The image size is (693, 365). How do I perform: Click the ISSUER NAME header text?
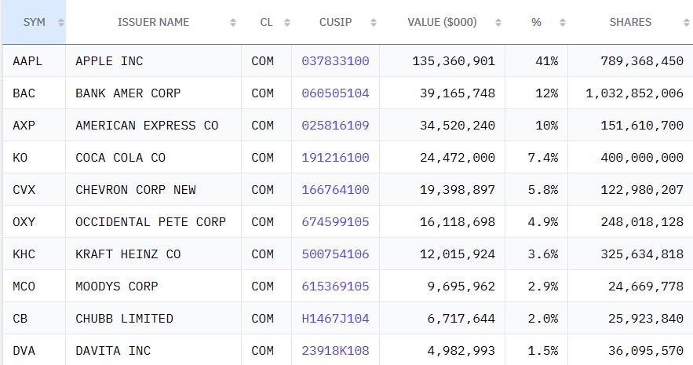pyautogui.click(x=153, y=22)
